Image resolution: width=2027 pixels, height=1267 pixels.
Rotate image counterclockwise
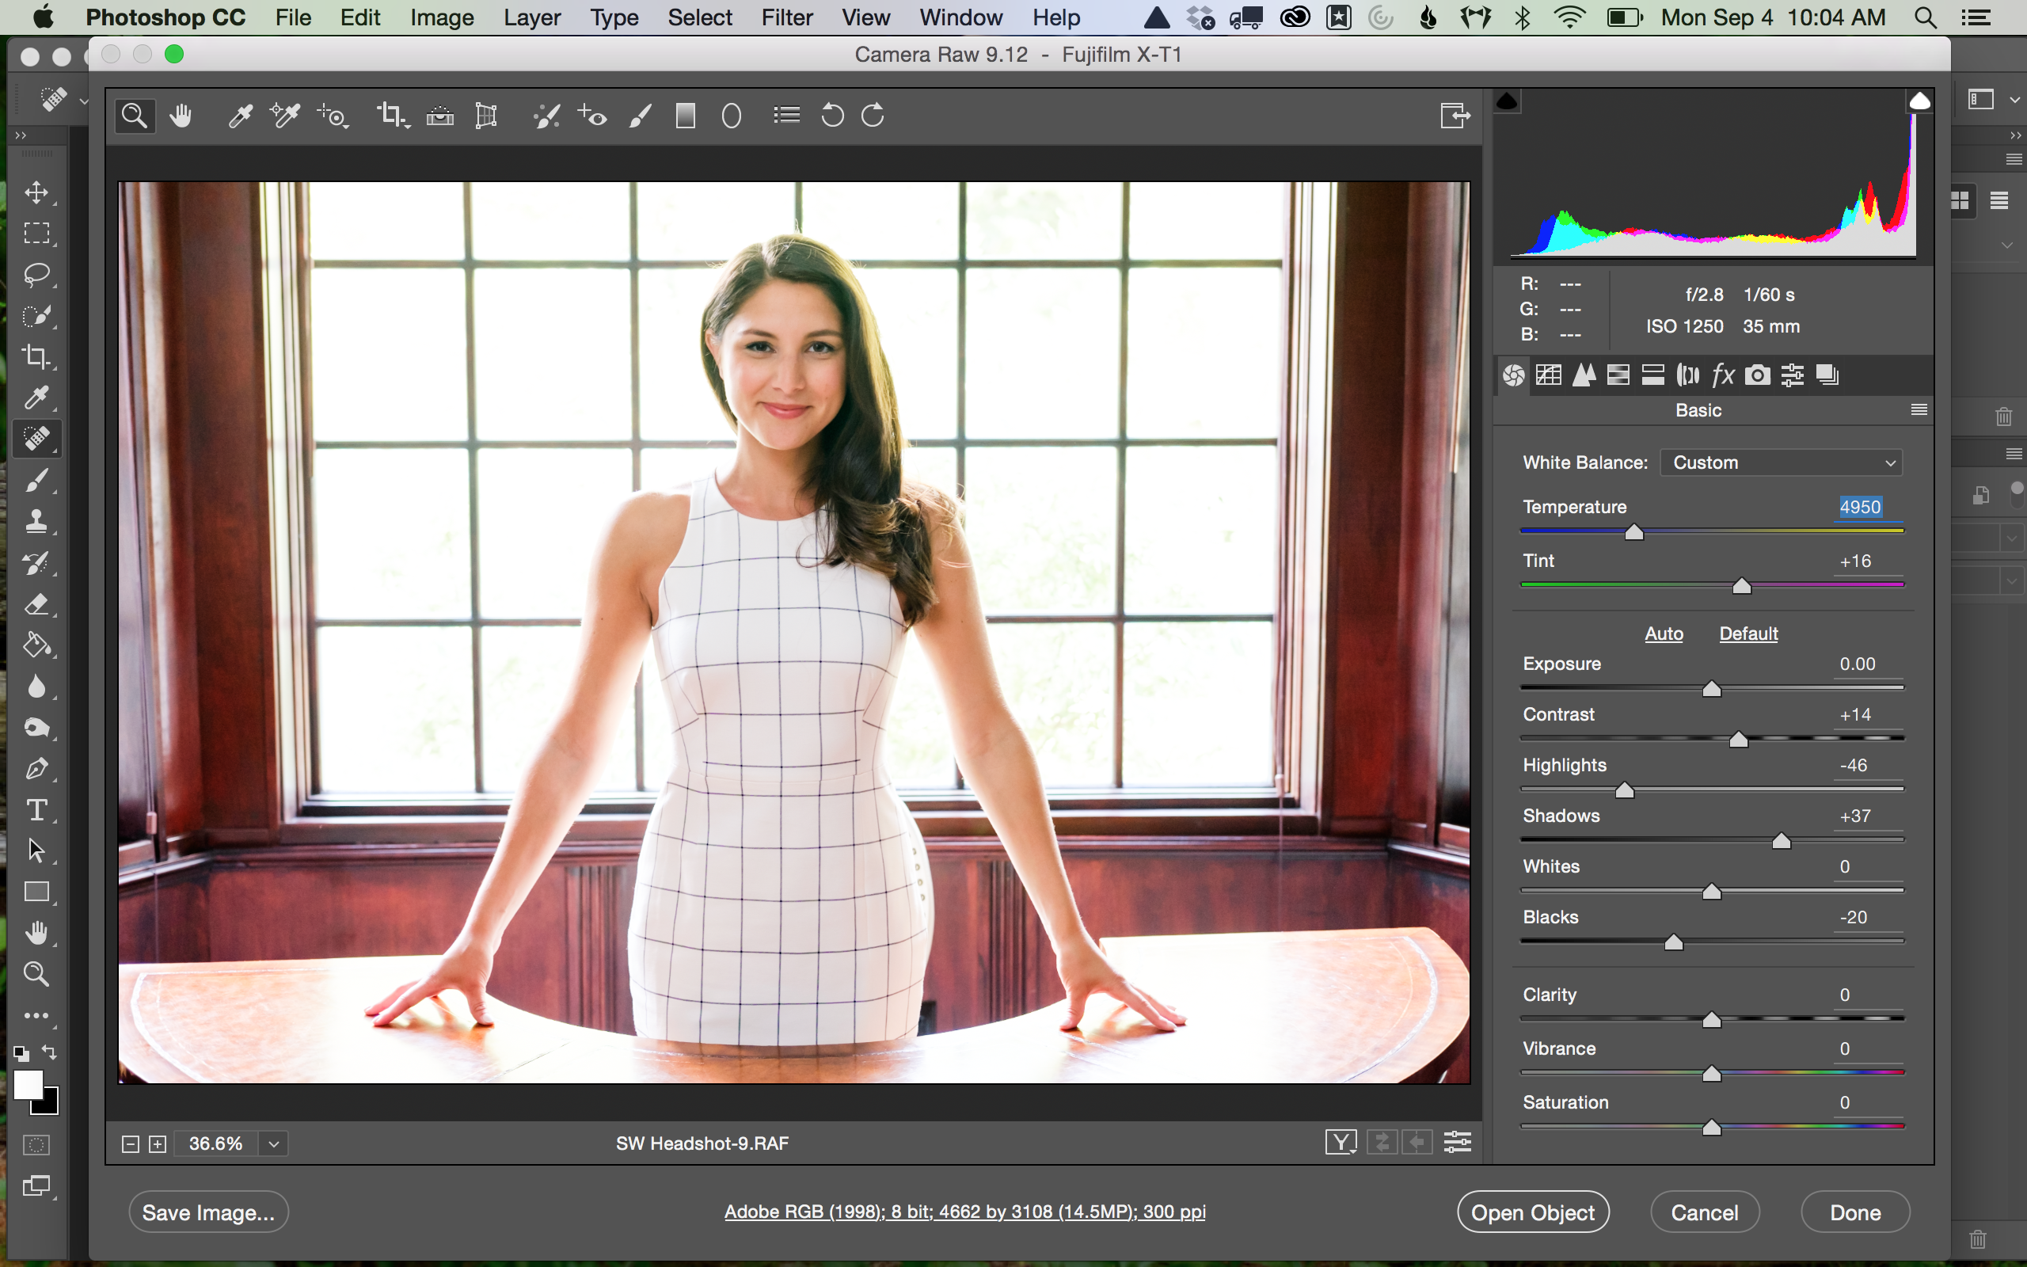(833, 115)
